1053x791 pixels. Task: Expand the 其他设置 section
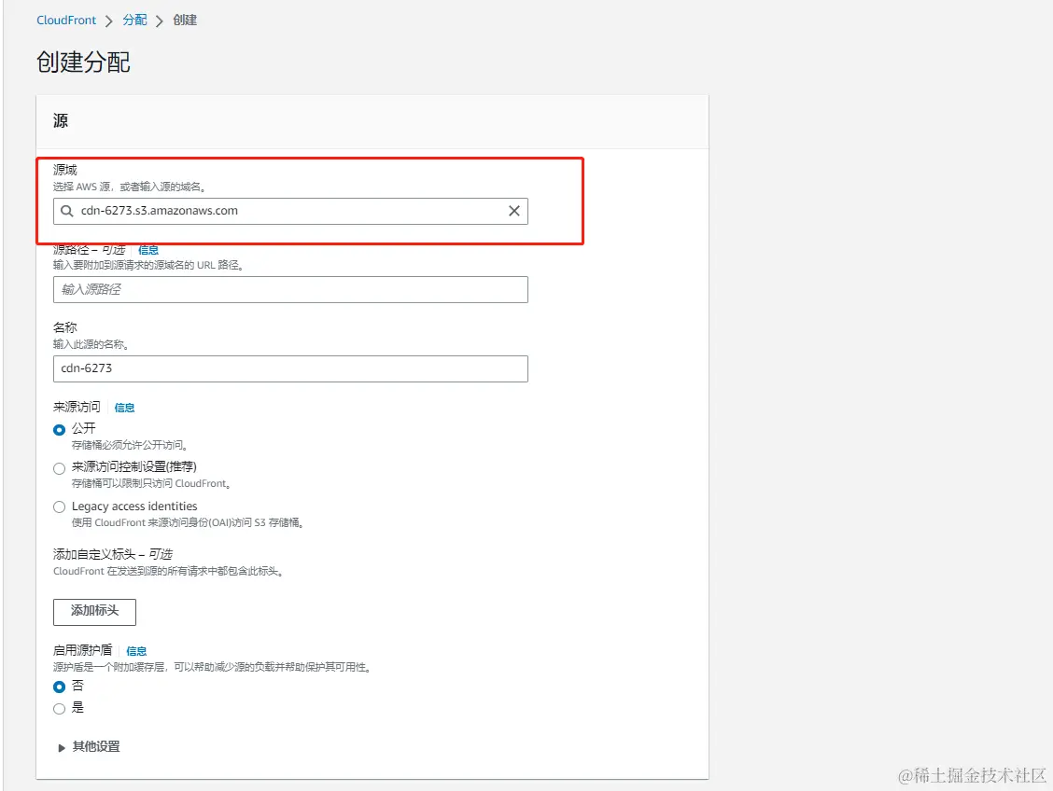click(90, 747)
